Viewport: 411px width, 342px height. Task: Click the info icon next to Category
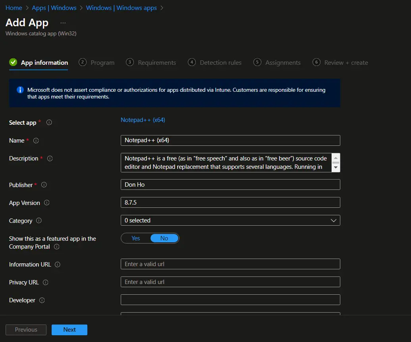39,220
